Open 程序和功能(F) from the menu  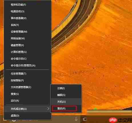tap(28, 5)
